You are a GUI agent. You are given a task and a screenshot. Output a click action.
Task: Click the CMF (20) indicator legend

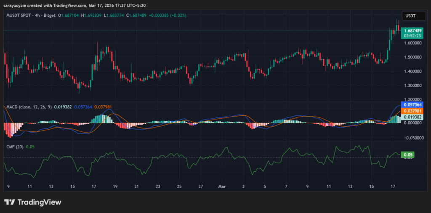(x=14, y=146)
